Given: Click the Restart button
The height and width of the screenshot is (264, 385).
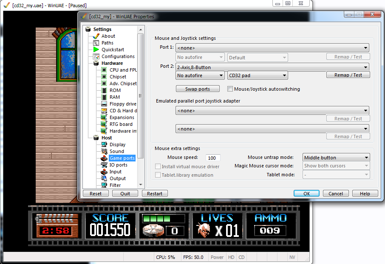Looking at the screenshot, I should tap(155, 194).
